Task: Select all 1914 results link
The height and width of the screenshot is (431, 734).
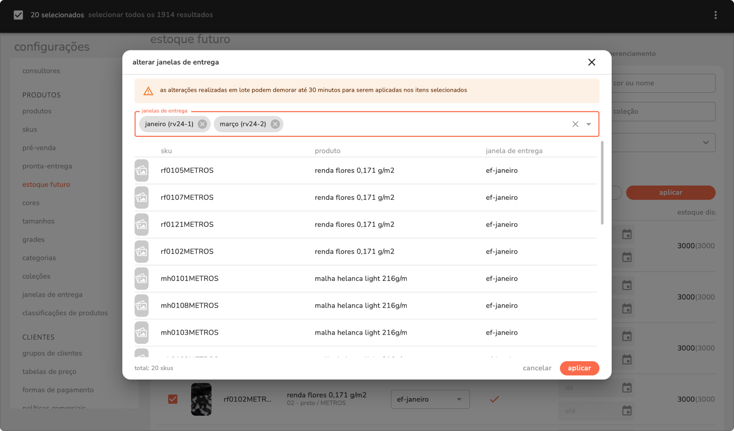Action: point(150,15)
